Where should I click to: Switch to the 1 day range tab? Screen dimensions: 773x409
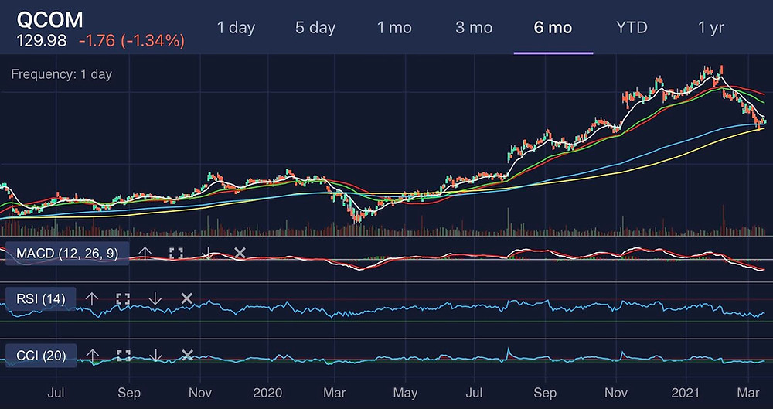pos(236,28)
